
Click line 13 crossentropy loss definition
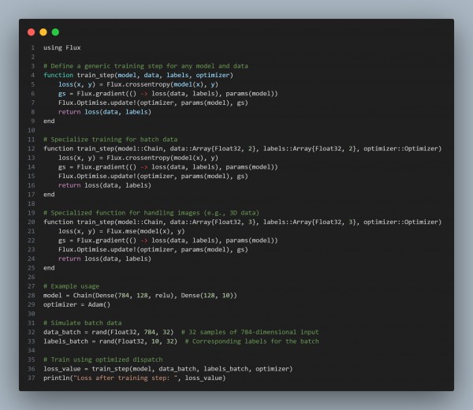click(138, 158)
